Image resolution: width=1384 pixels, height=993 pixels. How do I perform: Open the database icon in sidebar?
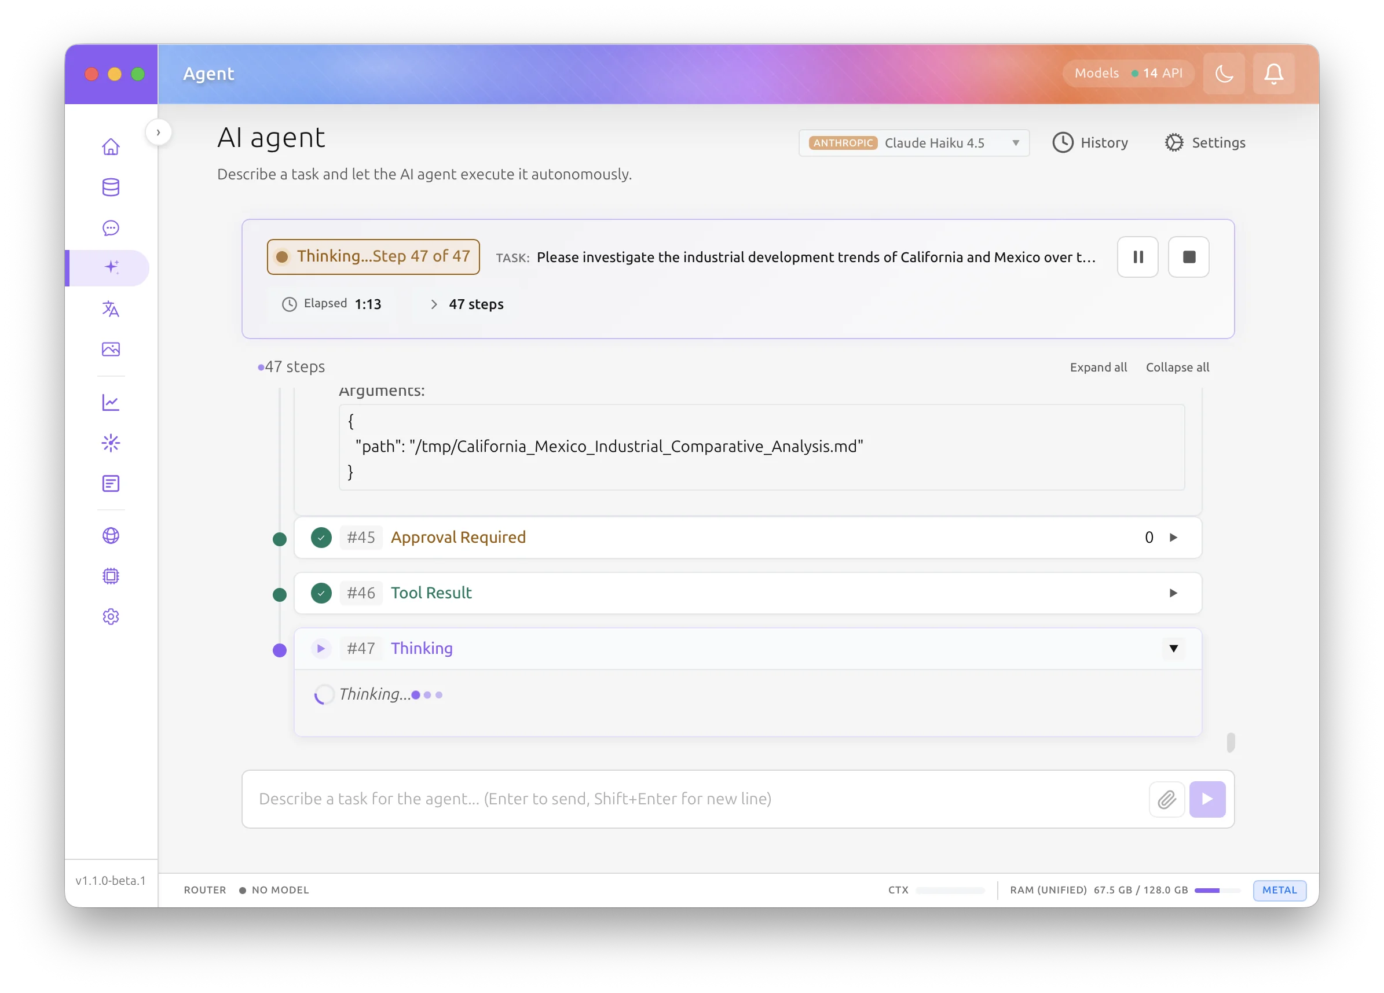pyautogui.click(x=111, y=187)
